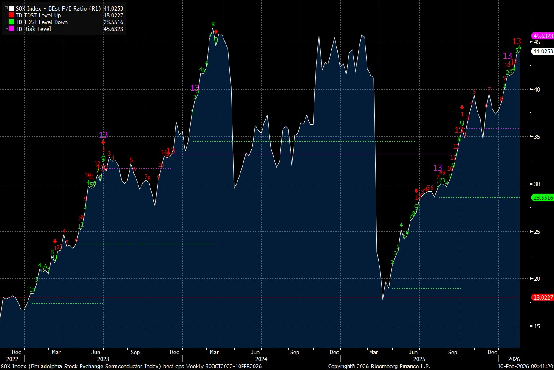Click red down arrow at March 2024 peak
This screenshot has width=554, height=370.
pyautogui.click(x=216, y=32)
